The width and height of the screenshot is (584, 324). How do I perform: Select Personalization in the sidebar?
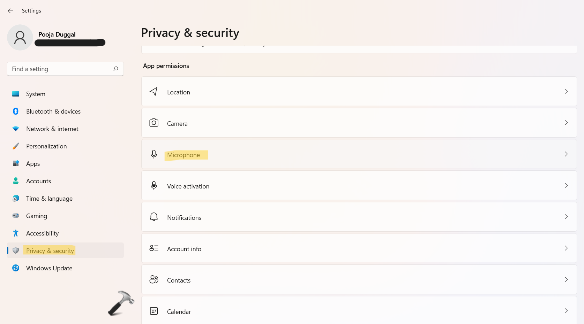point(46,146)
